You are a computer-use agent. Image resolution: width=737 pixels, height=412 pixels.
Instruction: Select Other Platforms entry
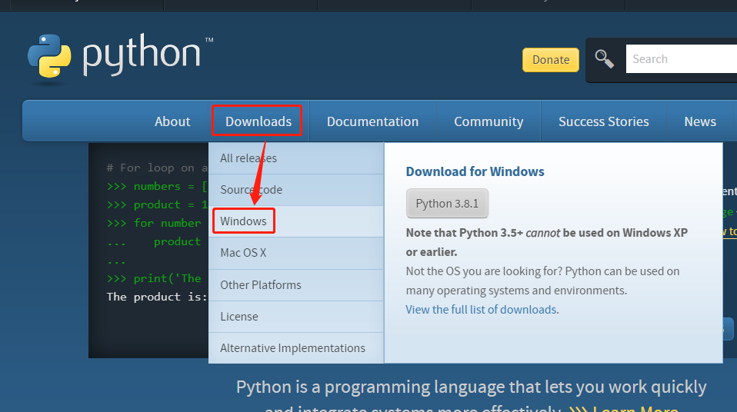click(x=261, y=285)
